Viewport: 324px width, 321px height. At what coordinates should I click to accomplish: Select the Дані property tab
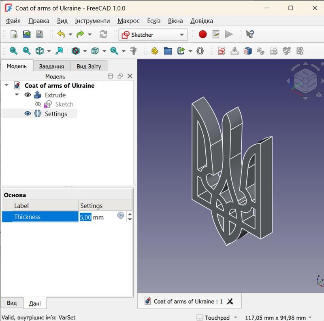[35, 303]
